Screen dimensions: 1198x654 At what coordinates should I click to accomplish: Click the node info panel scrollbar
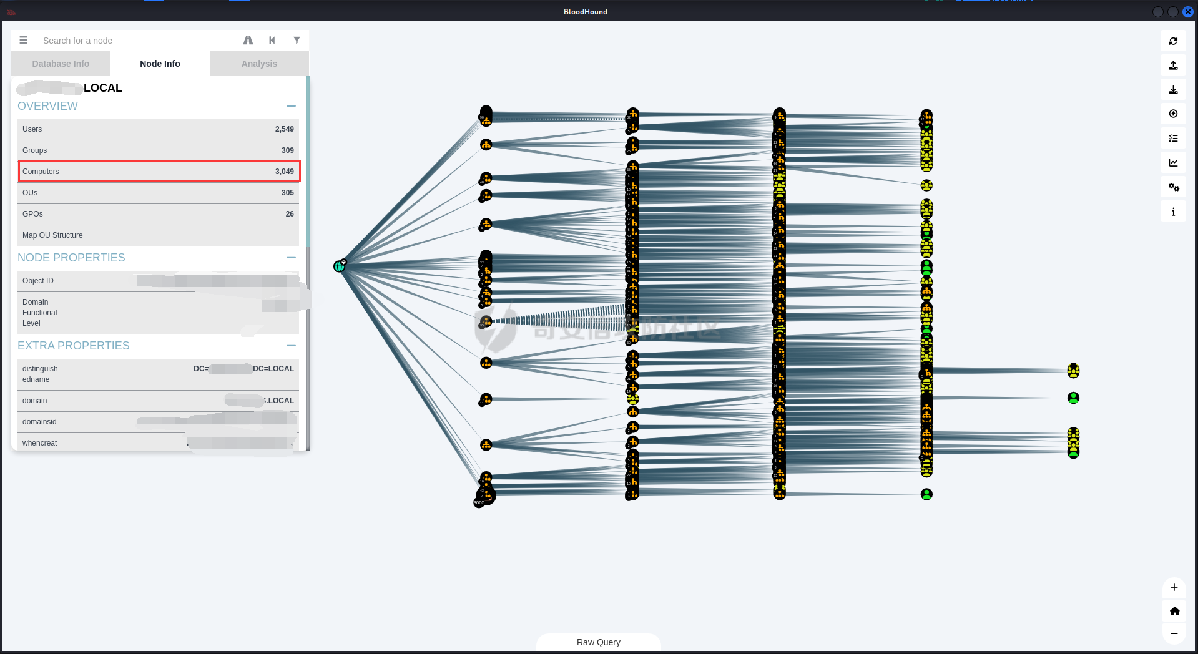[307, 162]
